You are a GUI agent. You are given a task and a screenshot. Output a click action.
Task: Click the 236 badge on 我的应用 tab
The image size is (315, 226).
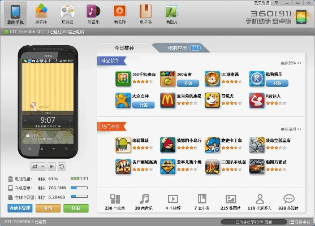pos(195,48)
